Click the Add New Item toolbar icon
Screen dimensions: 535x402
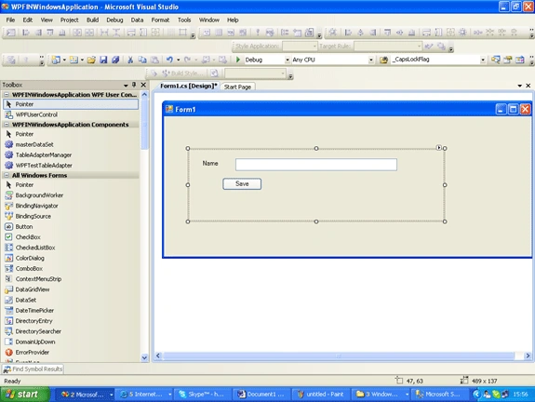click(74, 60)
